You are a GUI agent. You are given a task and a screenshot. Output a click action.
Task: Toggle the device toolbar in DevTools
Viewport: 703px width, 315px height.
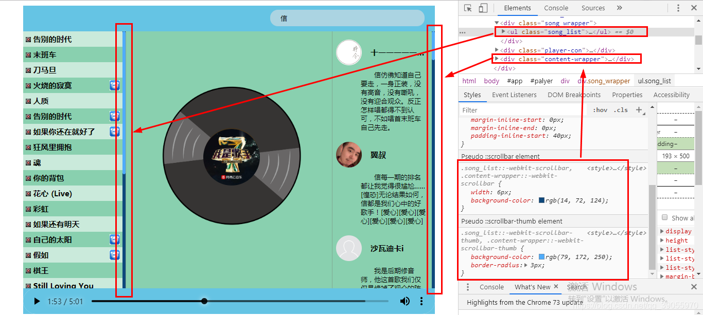pos(483,8)
